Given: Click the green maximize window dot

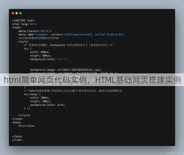Looking at the screenshot, I should 21,13.
